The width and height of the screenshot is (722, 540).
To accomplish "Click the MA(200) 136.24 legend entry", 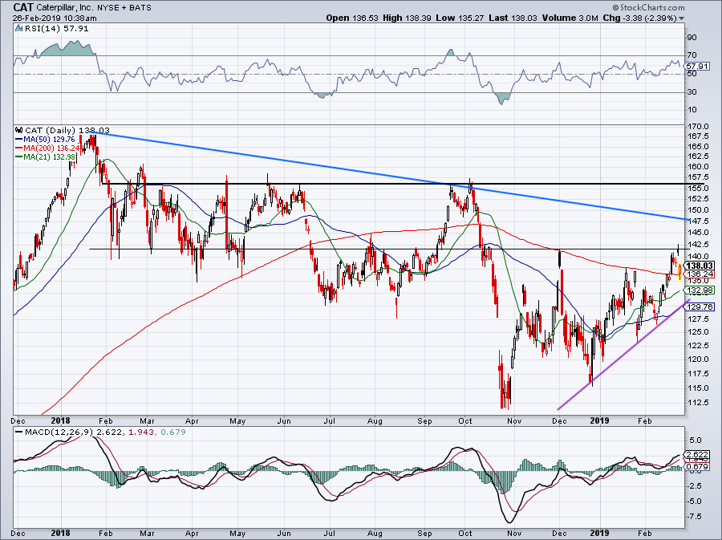I will pos(53,148).
